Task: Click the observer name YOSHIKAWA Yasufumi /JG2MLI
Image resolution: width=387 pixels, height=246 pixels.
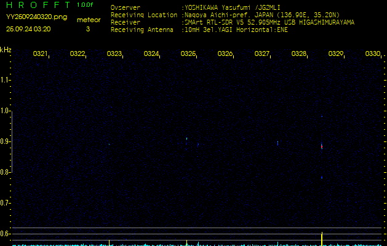Action: pyautogui.click(x=232, y=7)
